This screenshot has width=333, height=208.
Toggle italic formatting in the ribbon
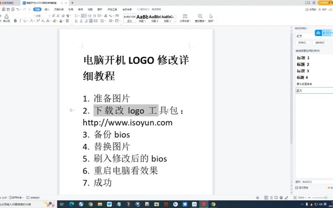[x=20, y=21]
